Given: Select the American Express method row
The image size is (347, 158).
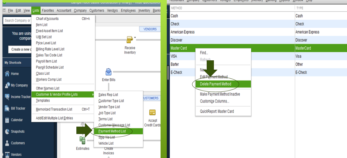Looking at the screenshot, I should pos(258,32).
